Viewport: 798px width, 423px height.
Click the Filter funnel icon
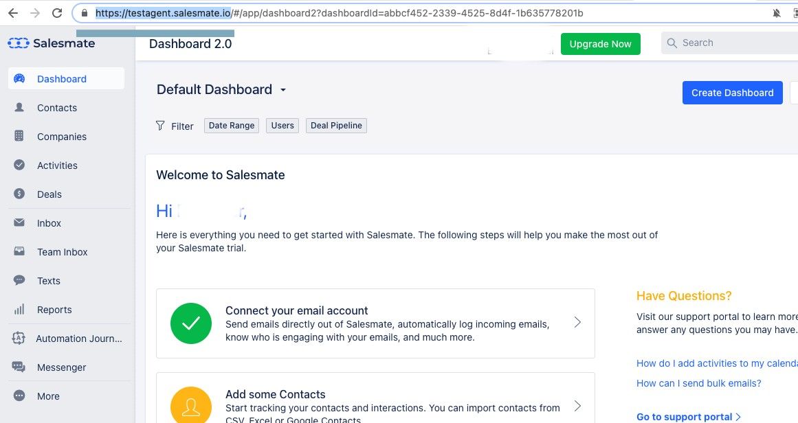coord(160,126)
